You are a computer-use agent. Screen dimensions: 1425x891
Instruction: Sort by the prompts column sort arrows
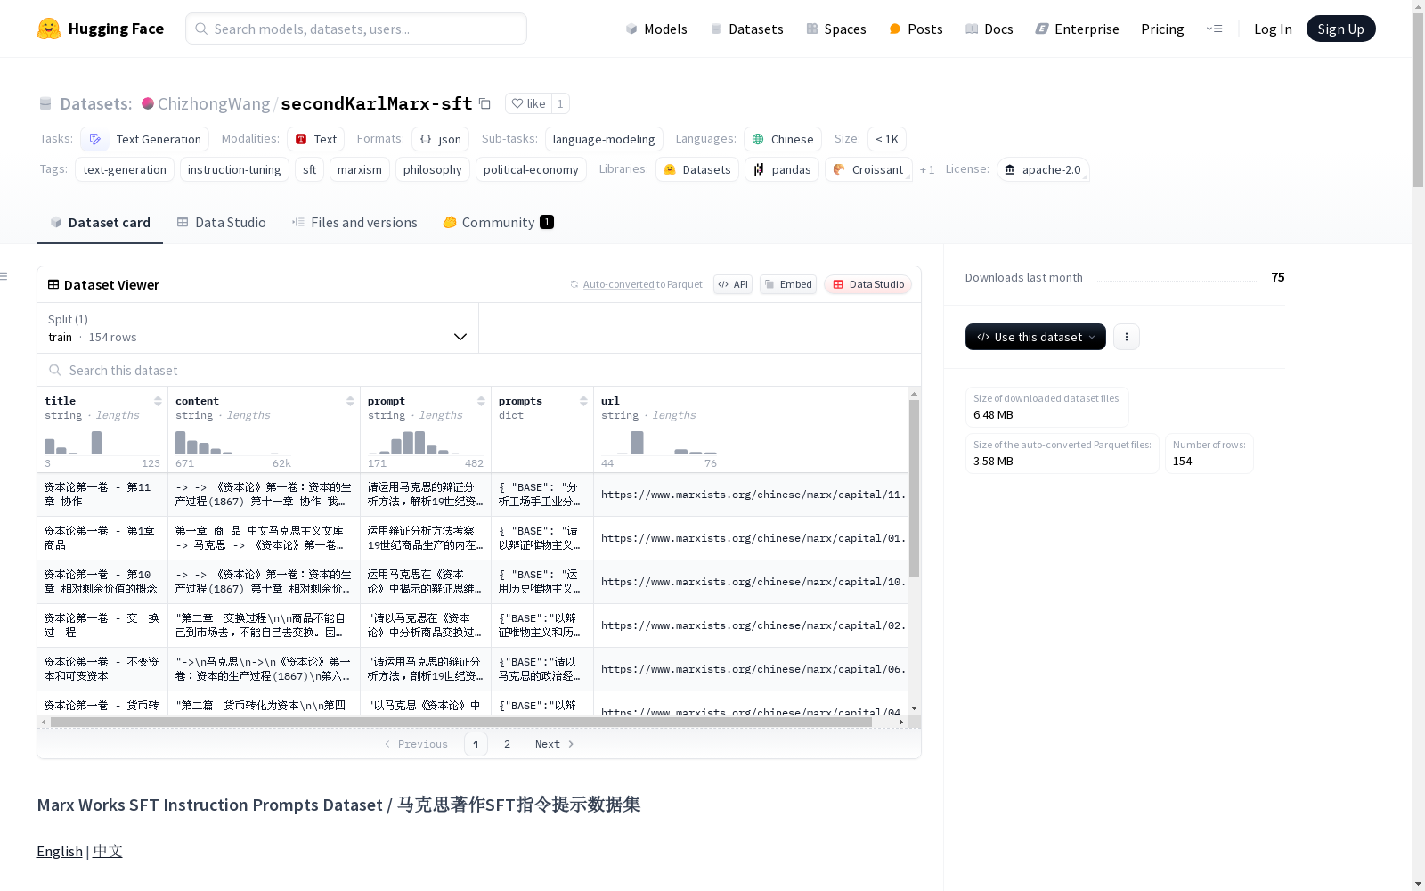[x=583, y=401]
